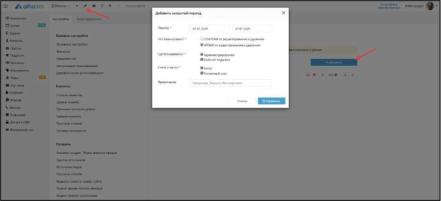Image resolution: width=441 pixels, height=201 pixels.
Task: Uncheck УРОКИ от редактирования и удаления
Action: [202, 45]
